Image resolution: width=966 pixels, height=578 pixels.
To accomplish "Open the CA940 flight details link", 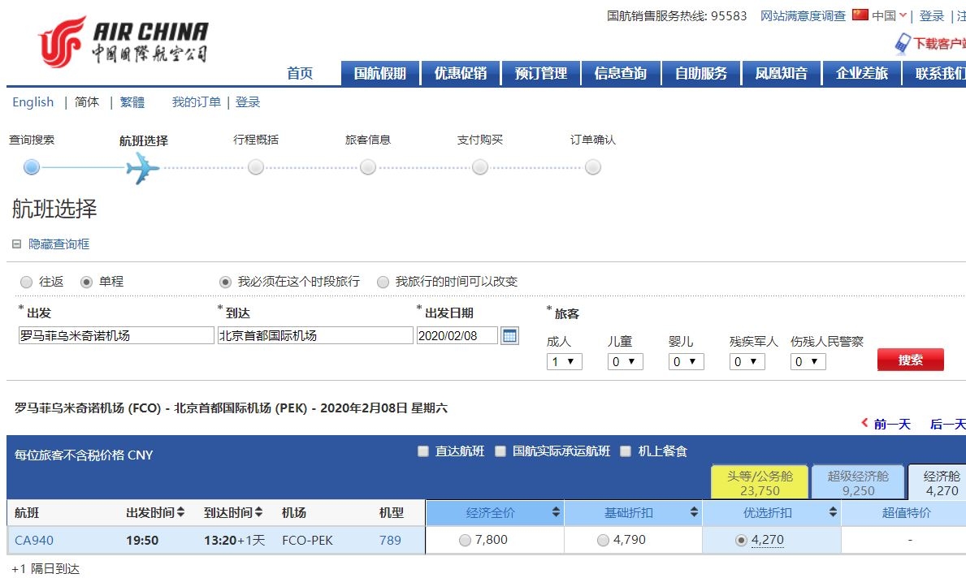I will [x=34, y=541].
